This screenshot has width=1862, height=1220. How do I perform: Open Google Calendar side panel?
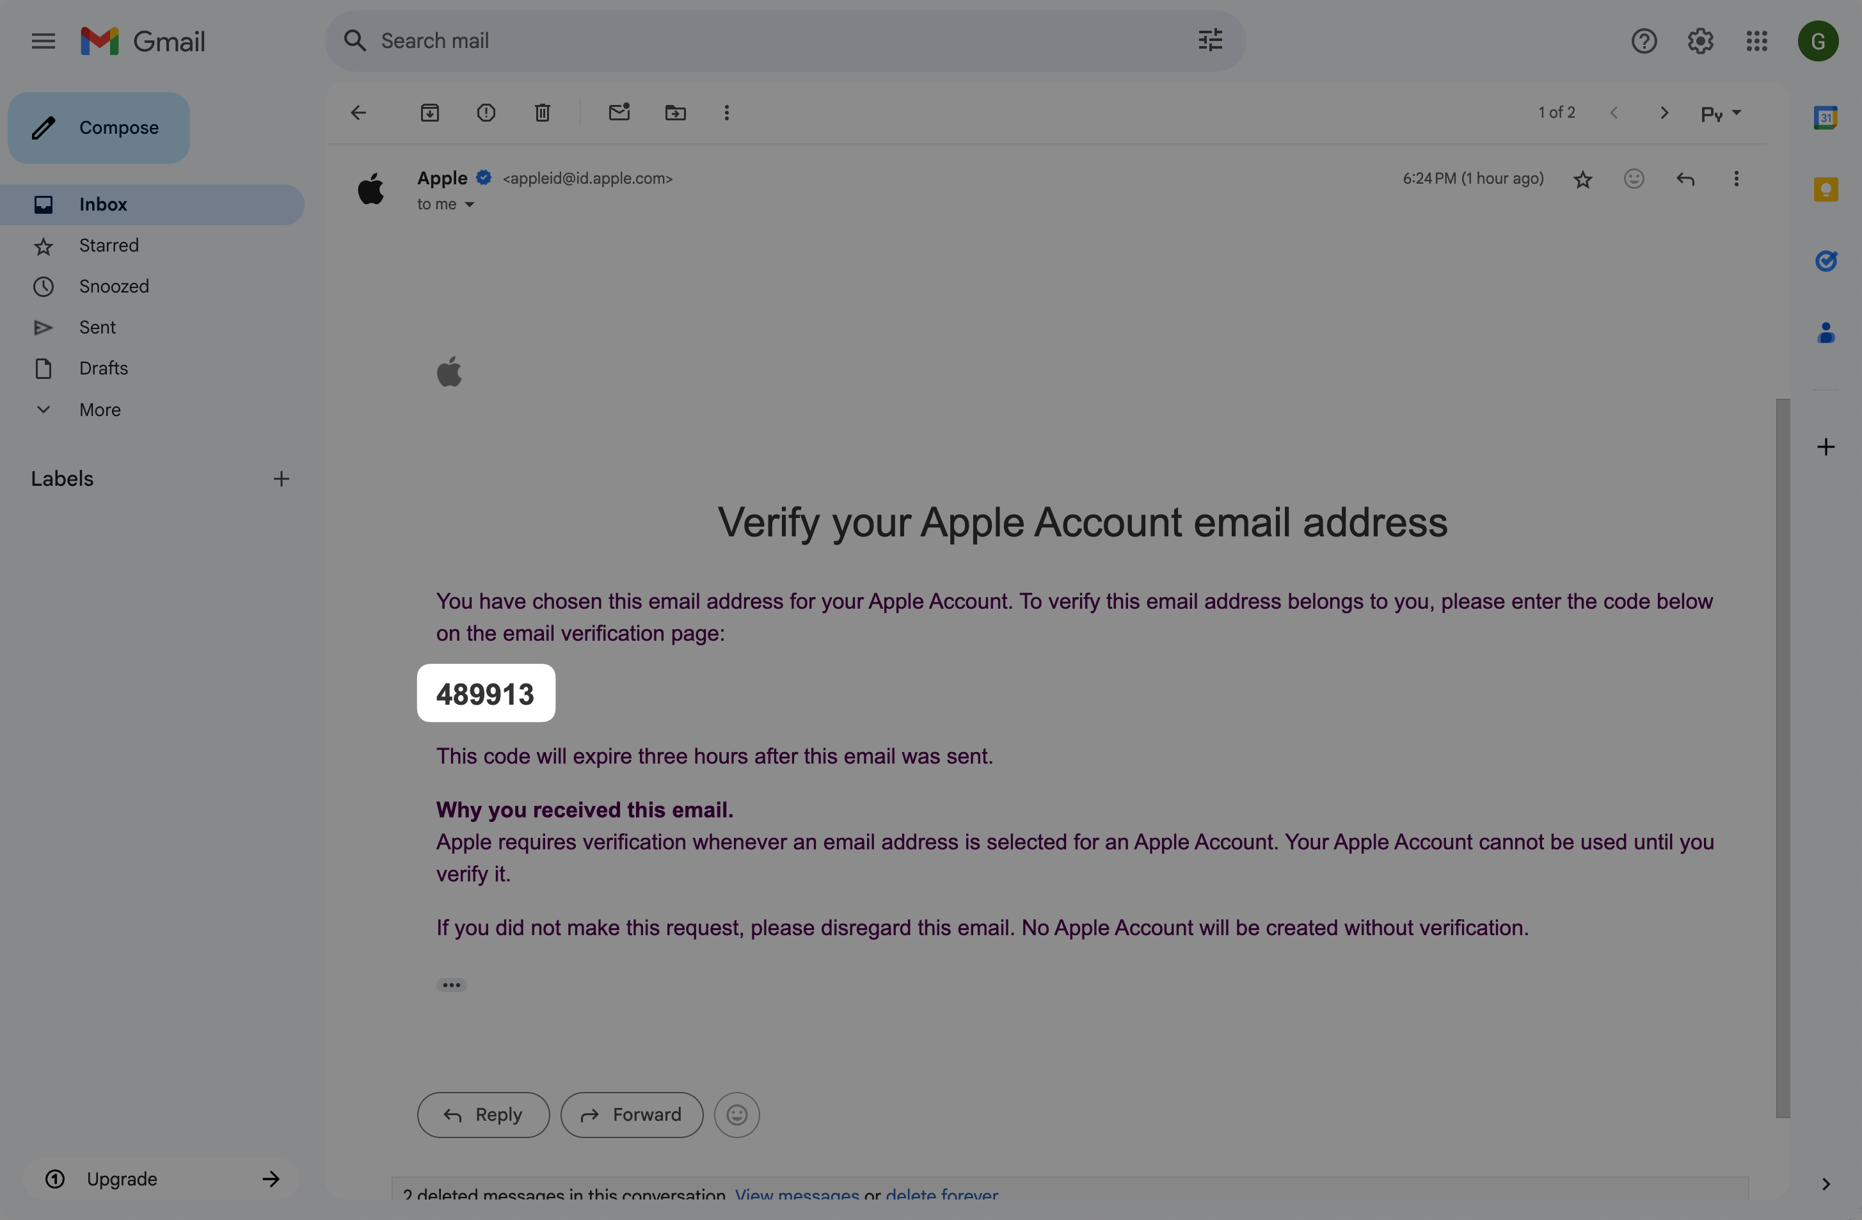[1826, 118]
